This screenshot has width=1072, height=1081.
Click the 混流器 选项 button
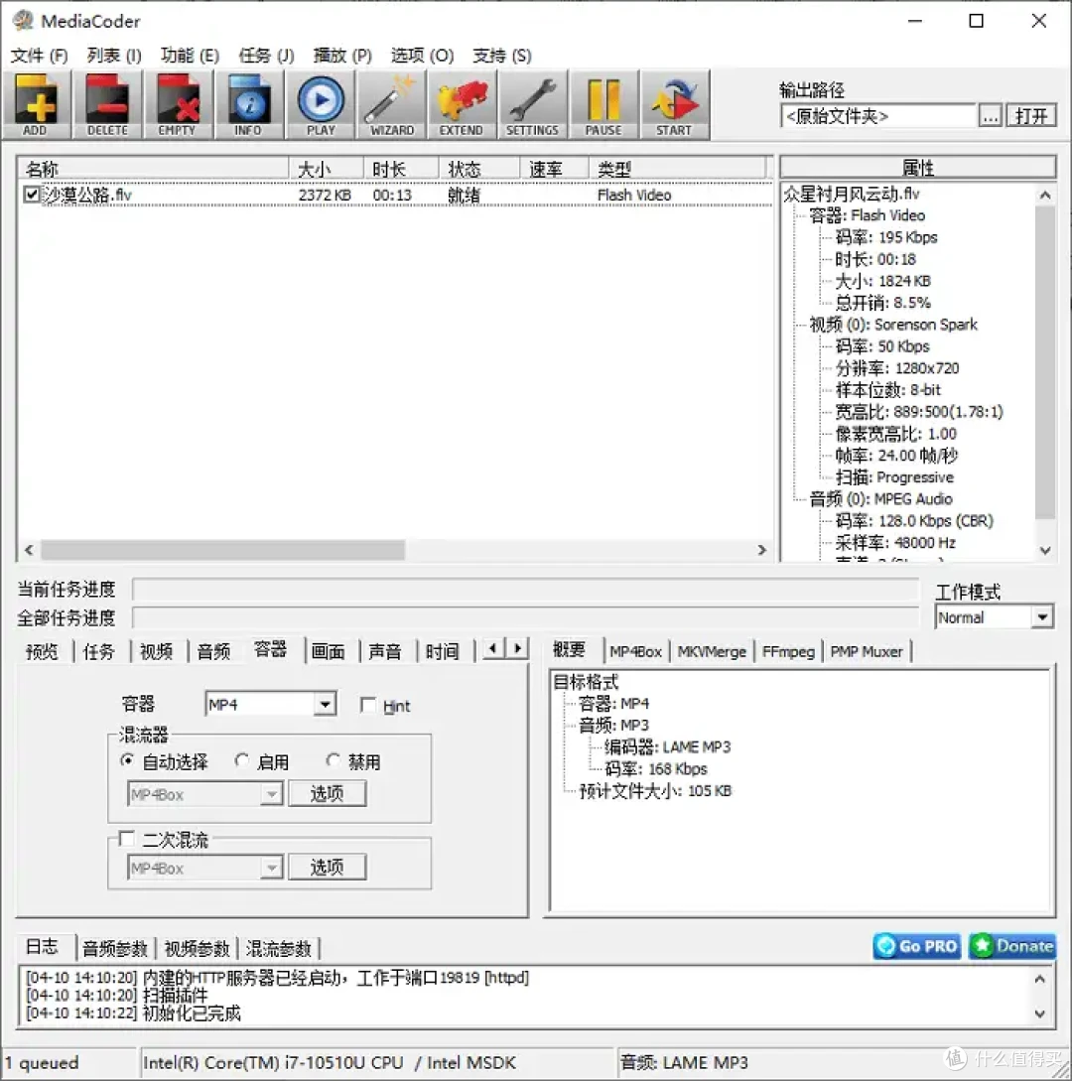(x=327, y=793)
